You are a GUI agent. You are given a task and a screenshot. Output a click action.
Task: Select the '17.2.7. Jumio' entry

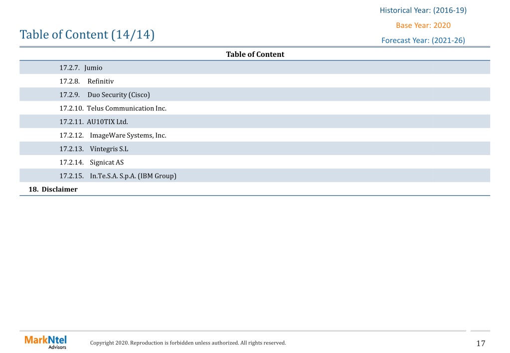click(255, 68)
